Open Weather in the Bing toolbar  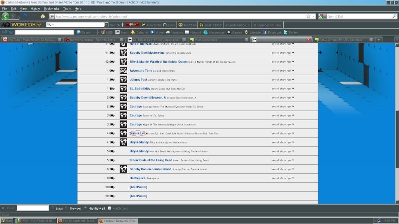pyautogui.click(x=174, y=32)
